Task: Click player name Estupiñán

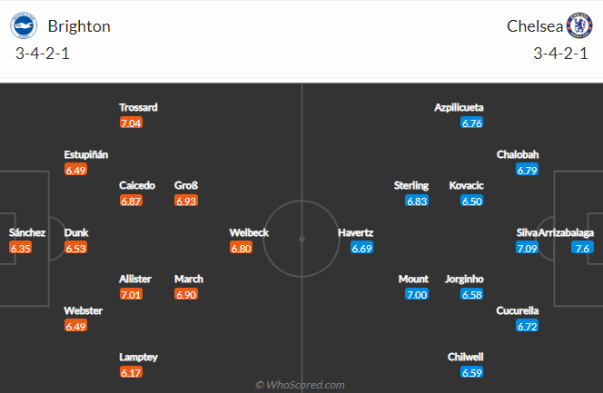Action: [x=86, y=154]
